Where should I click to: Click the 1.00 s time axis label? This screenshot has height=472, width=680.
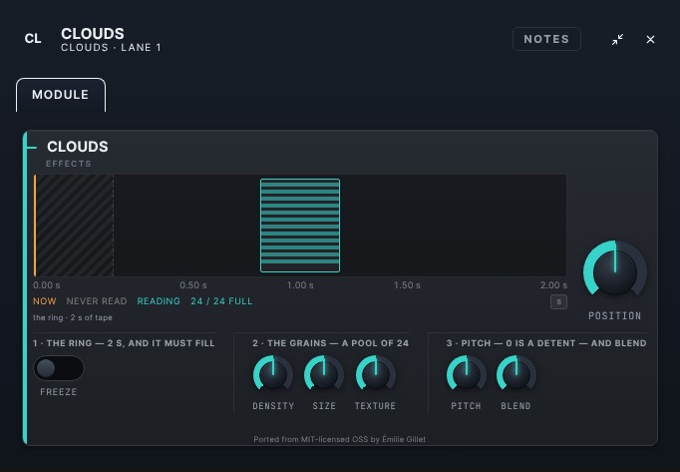pyautogui.click(x=300, y=285)
